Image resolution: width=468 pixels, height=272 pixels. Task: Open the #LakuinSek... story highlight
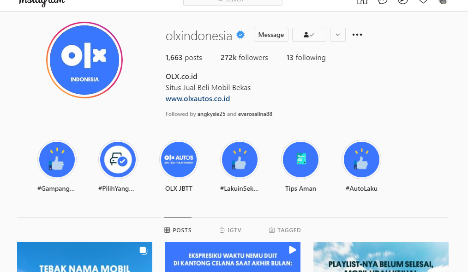point(240,160)
